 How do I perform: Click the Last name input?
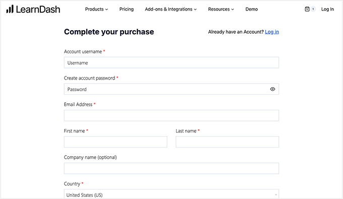tap(227, 142)
